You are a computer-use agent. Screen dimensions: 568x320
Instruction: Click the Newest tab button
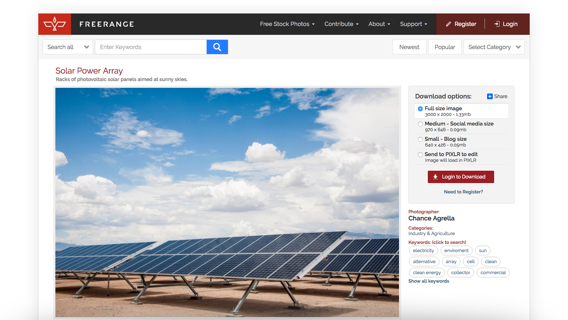tap(409, 47)
